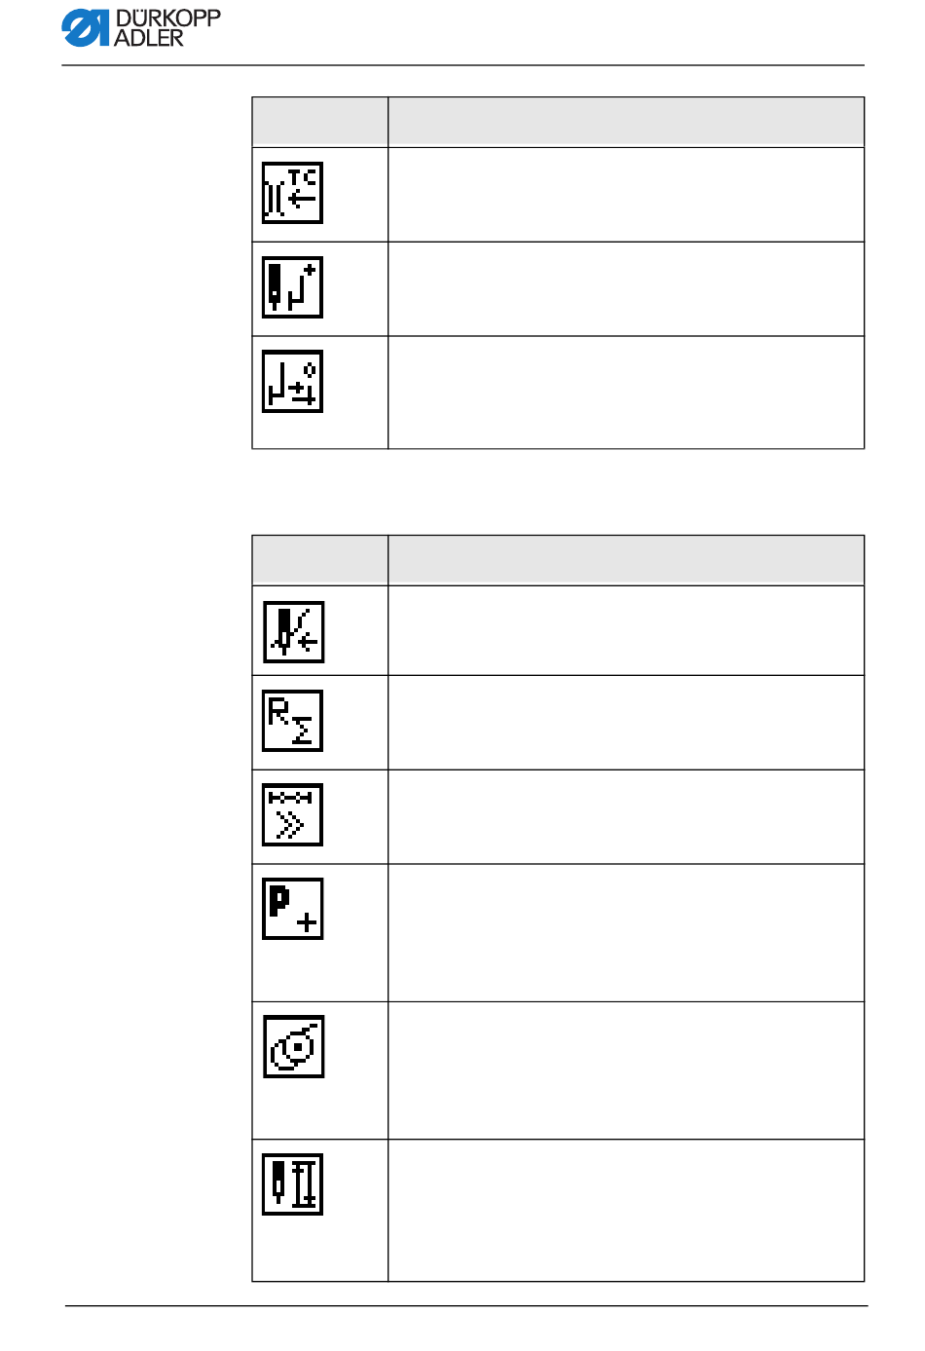Click empty cell beside bobbin winder icon

[x=626, y=1070]
